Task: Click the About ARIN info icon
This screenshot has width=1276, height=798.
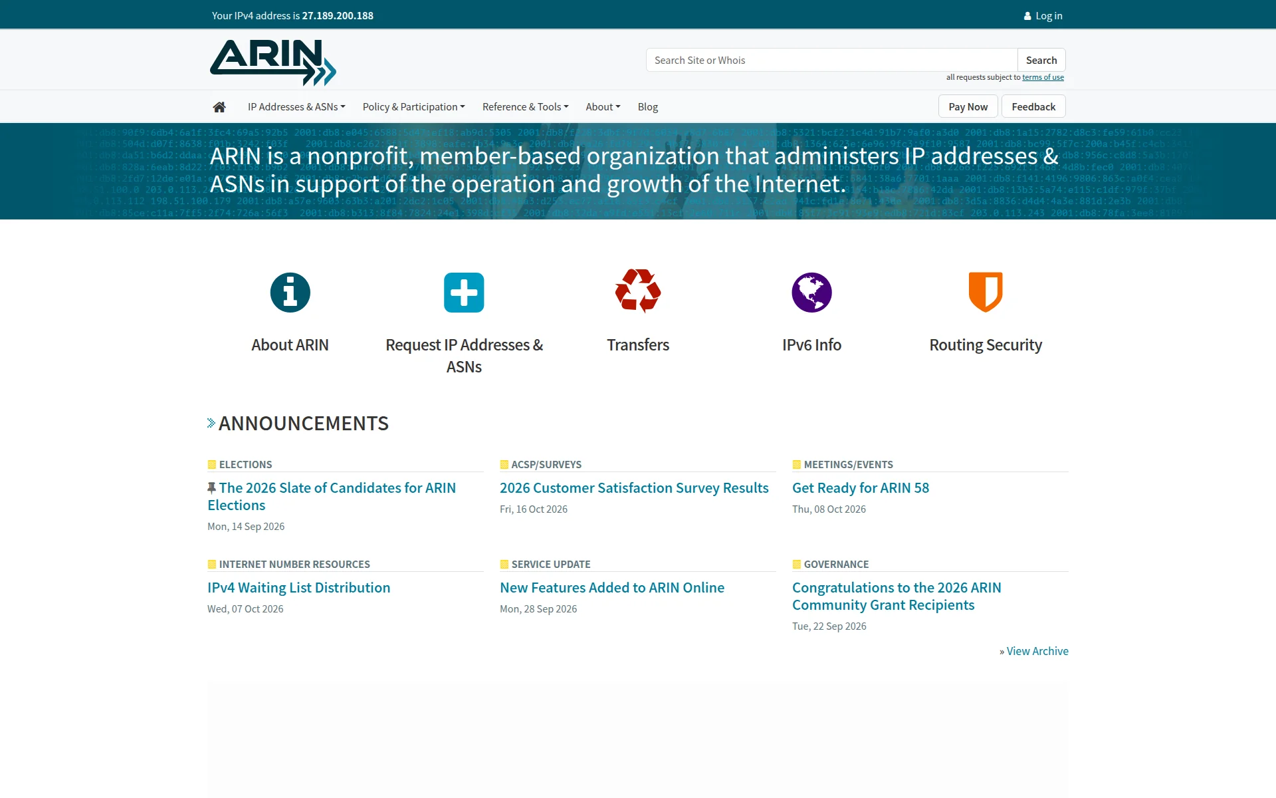Action: [x=290, y=293]
